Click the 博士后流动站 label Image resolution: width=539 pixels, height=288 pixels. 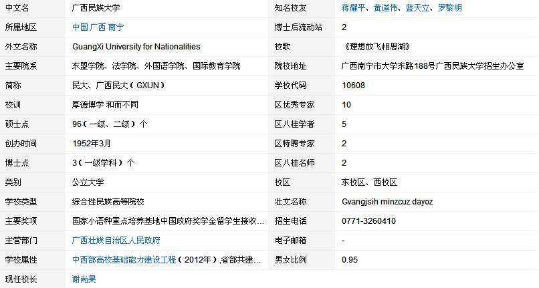coord(298,27)
